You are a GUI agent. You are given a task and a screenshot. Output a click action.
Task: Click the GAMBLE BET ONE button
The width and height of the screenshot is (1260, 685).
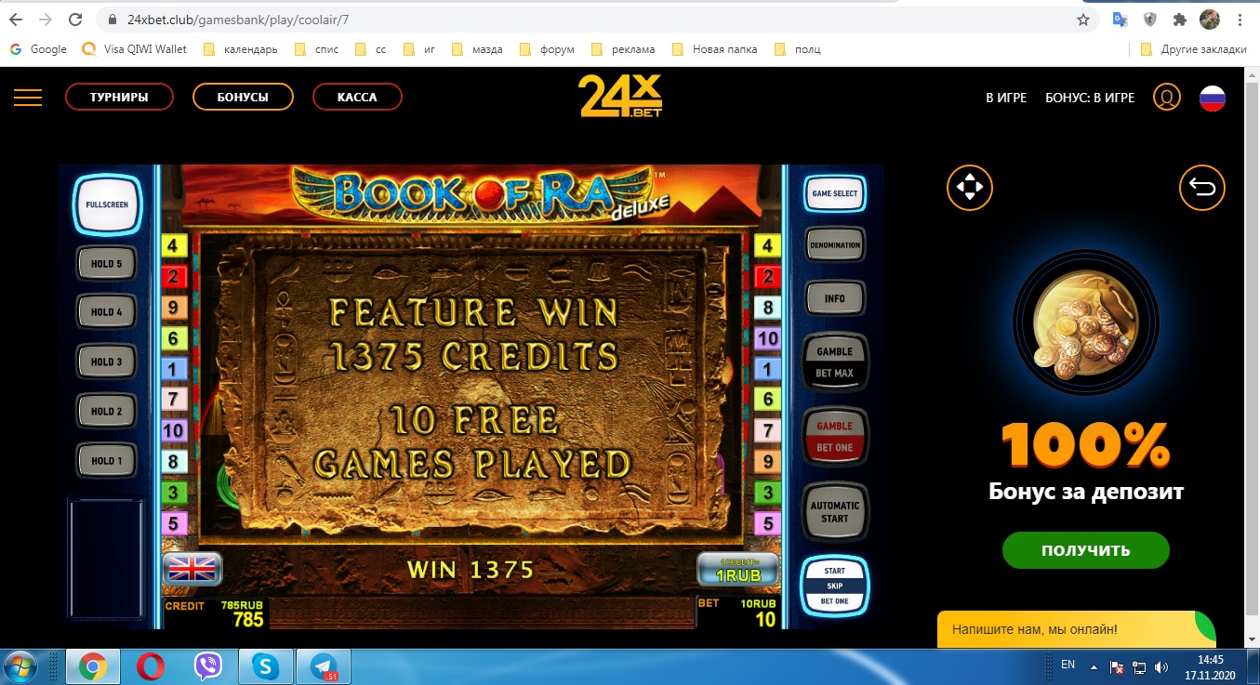(x=834, y=437)
